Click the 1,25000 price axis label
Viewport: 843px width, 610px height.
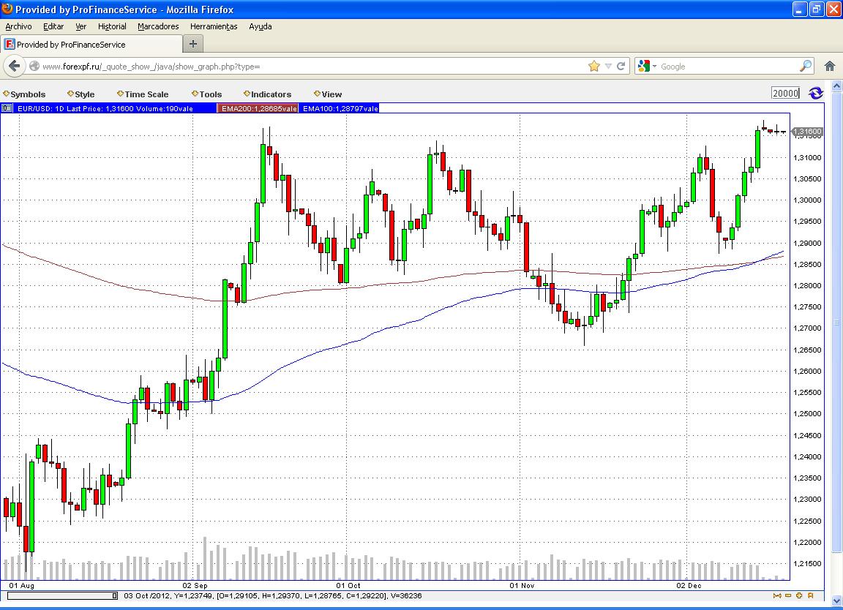coord(808,414)
